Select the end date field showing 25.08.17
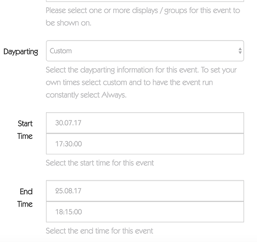Image resolution: width=257 pixels, height=242 pixels. coord(145,191)
